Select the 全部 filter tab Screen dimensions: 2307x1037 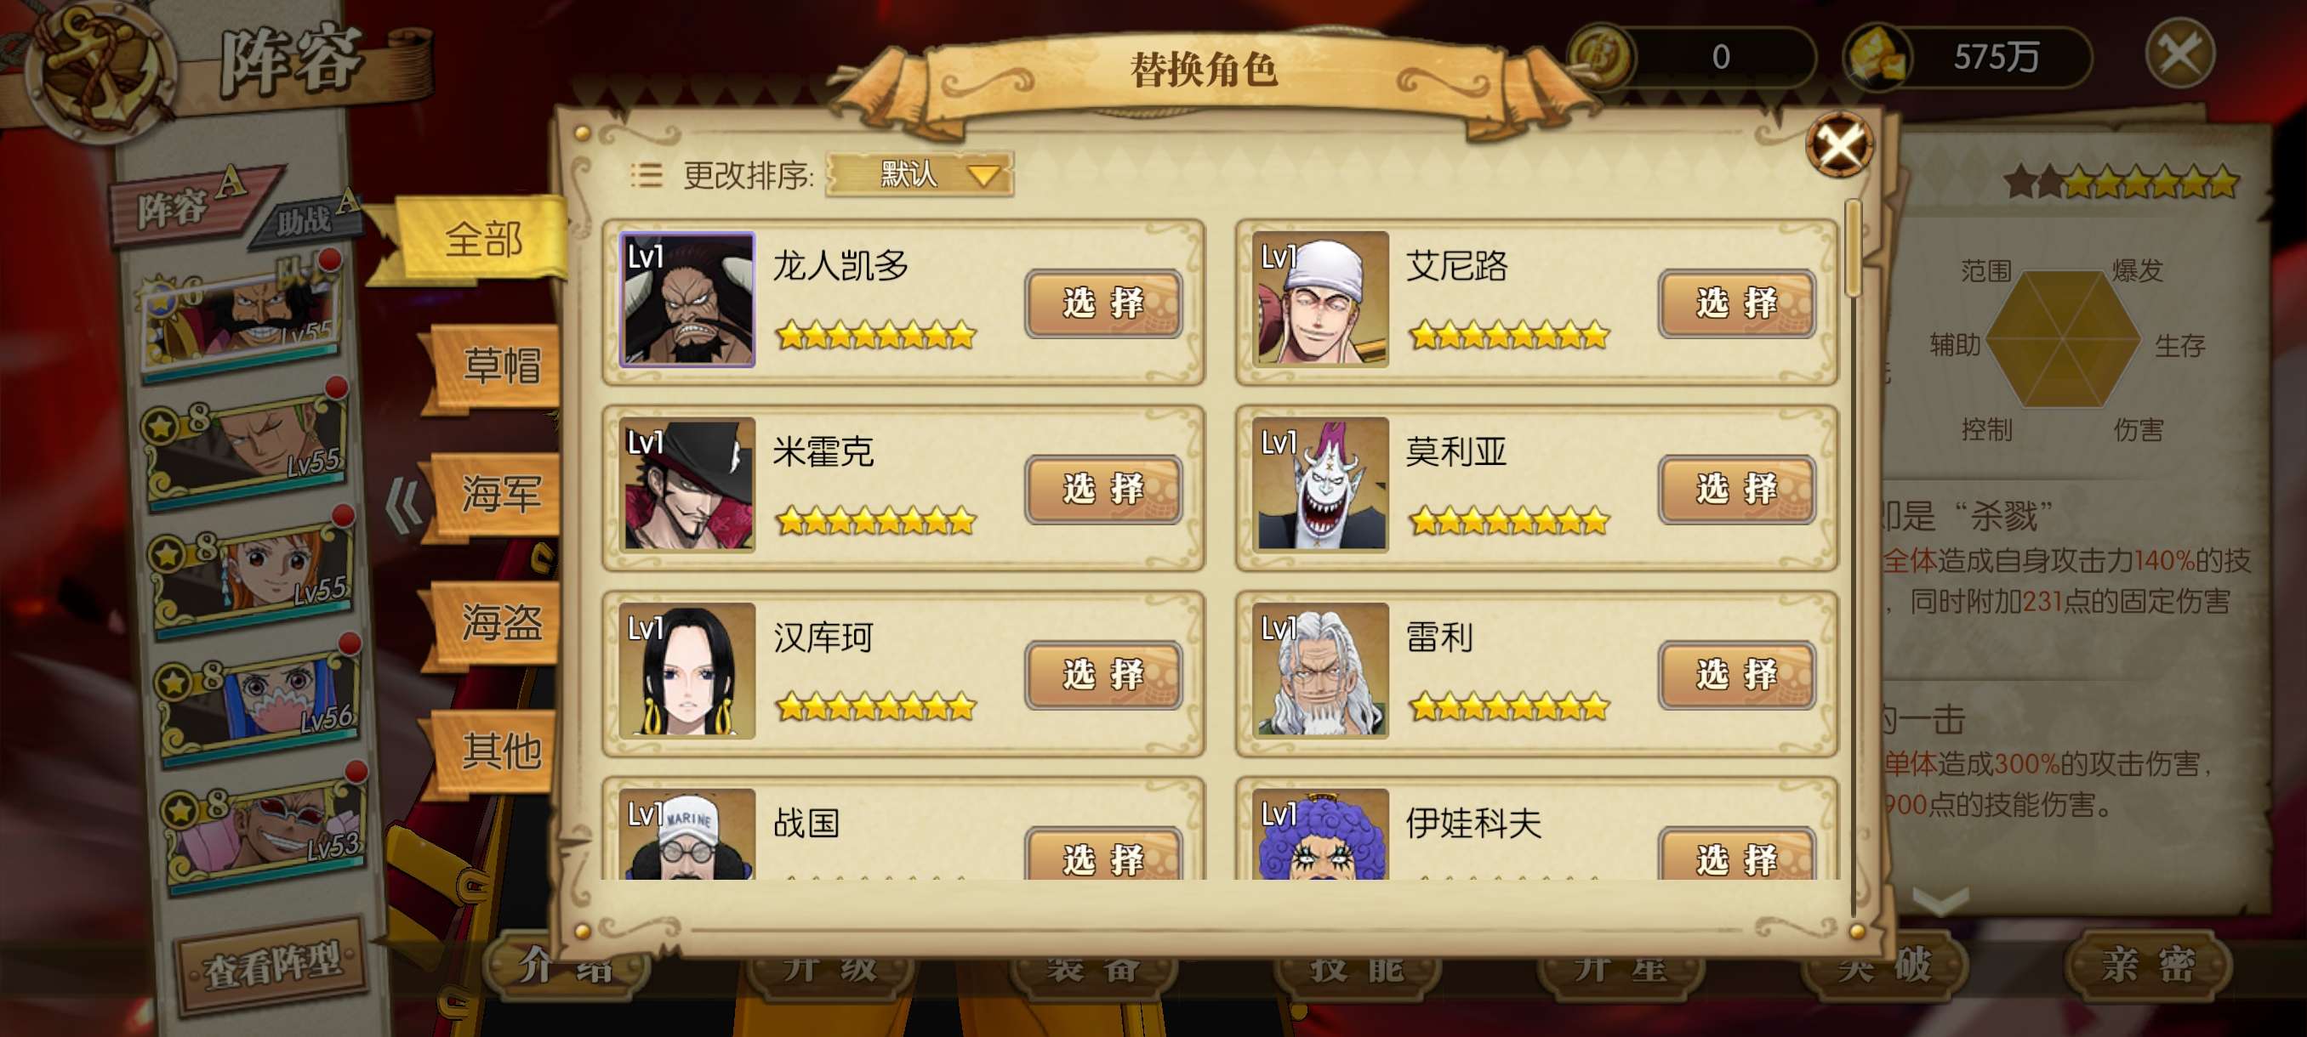coord(485,240)
